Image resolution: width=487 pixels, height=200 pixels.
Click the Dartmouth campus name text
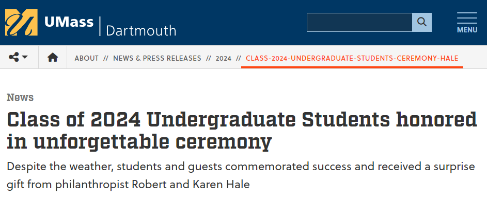pyautogui.click(x=141, y=31)
